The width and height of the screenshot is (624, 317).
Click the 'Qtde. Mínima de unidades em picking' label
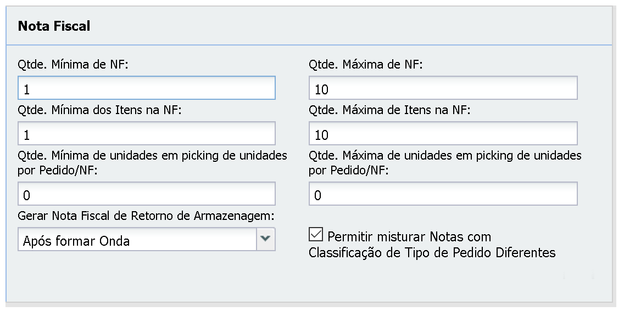(152, 156)
